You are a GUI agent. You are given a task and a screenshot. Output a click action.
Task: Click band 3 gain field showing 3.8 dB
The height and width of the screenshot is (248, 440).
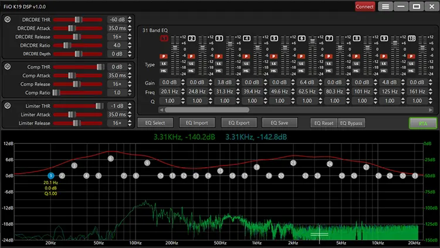pyautogui.click(x=225, y=82)
